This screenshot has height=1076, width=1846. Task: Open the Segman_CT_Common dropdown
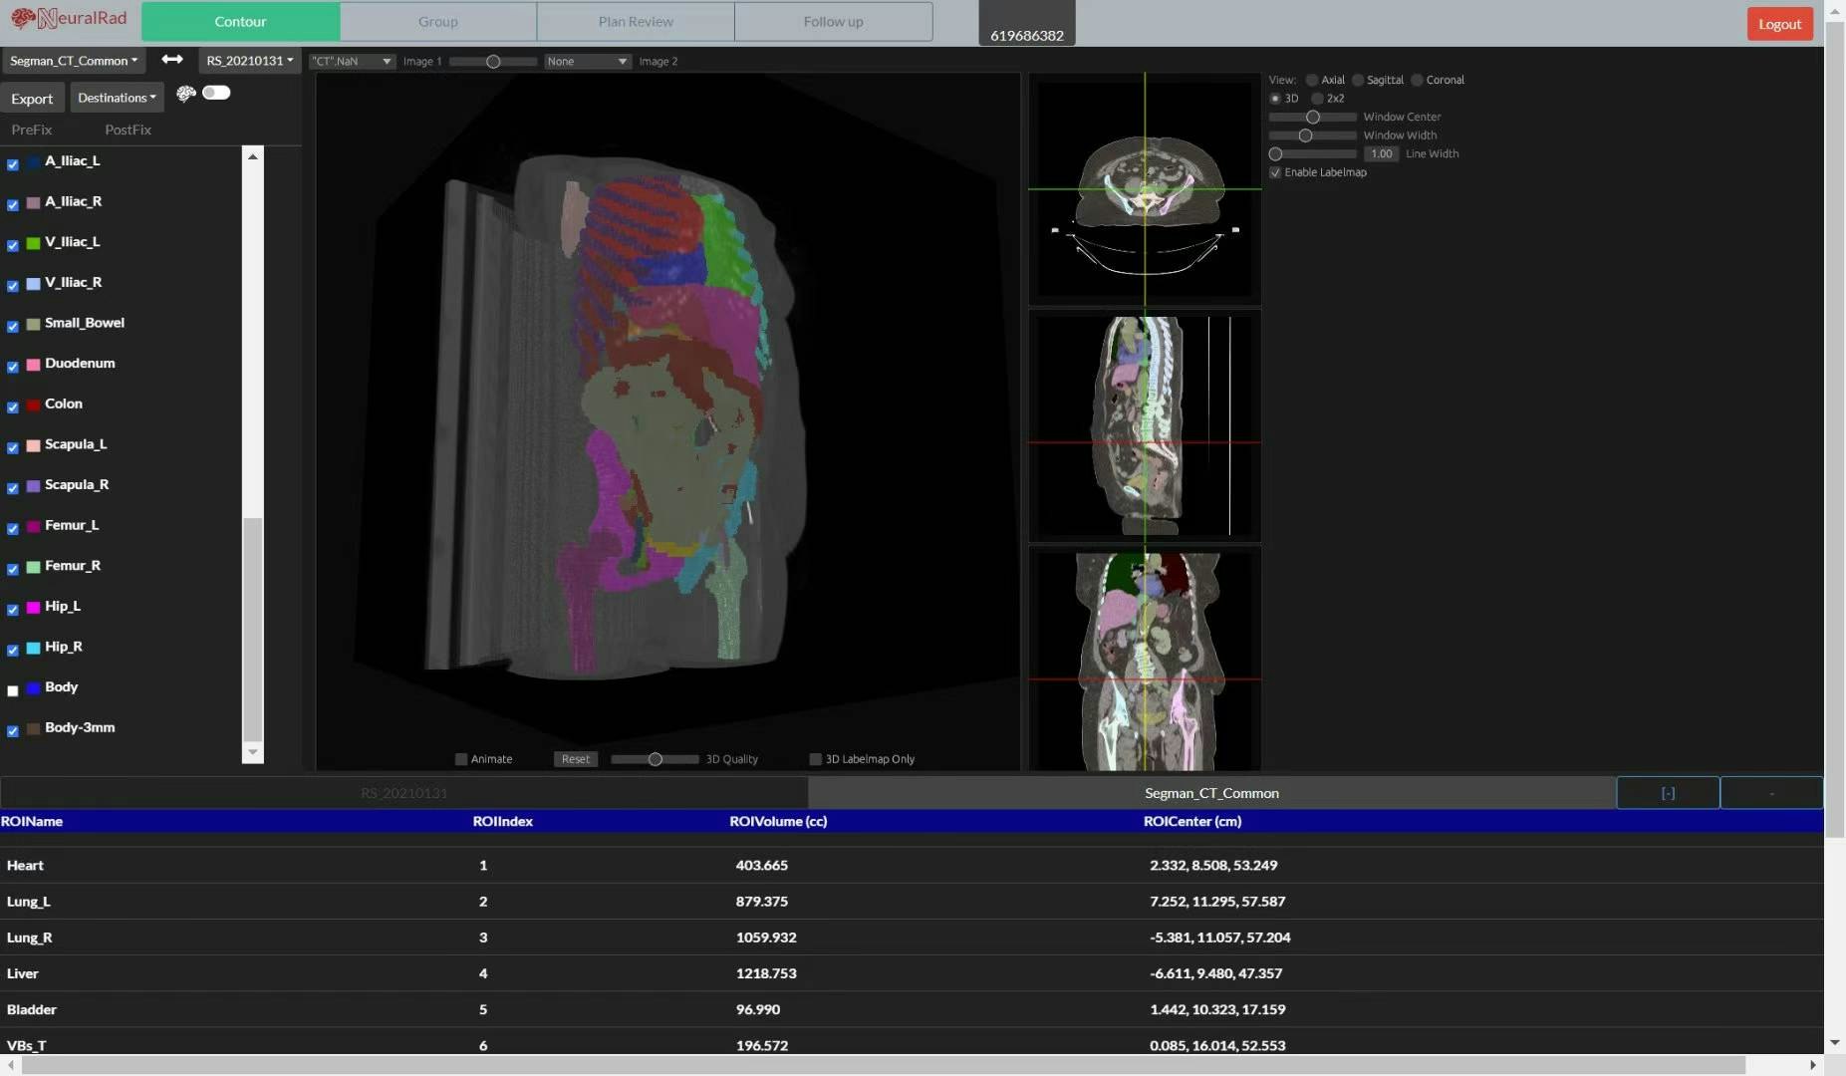(x=74, y=61)
